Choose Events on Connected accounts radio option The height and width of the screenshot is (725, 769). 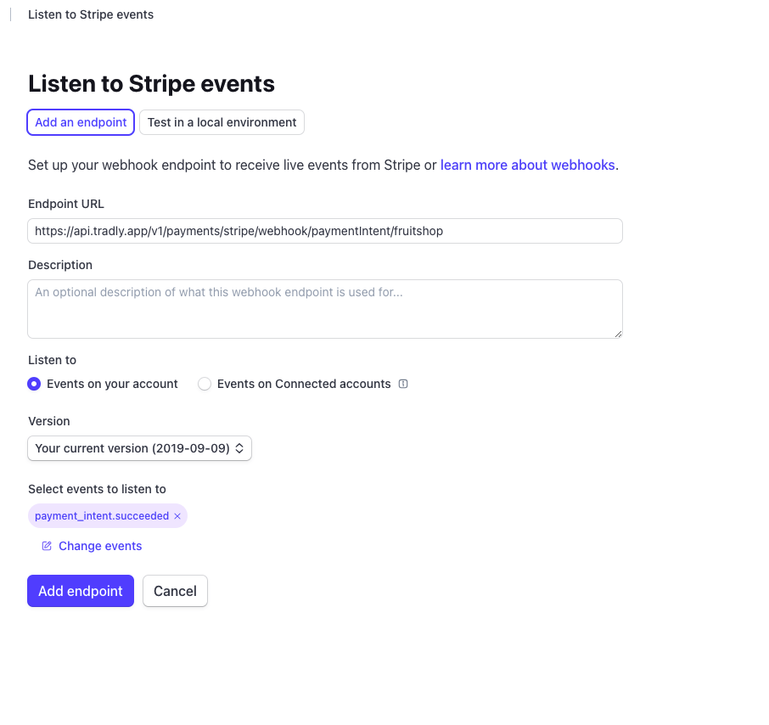coord(205,384)
